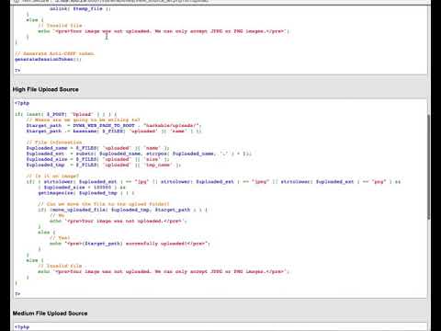Click the line containing "hackable/uploads/"

(x=114, y=126)
